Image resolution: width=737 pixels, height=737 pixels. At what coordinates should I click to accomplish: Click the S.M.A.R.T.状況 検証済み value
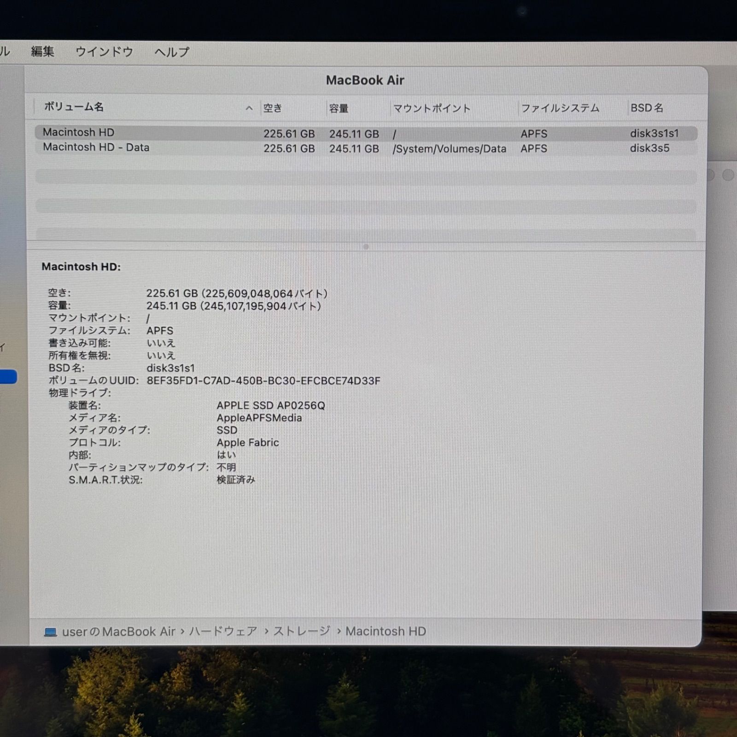236,480
